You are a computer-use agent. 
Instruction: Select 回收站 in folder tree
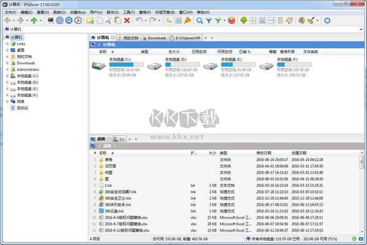[22, 108]
